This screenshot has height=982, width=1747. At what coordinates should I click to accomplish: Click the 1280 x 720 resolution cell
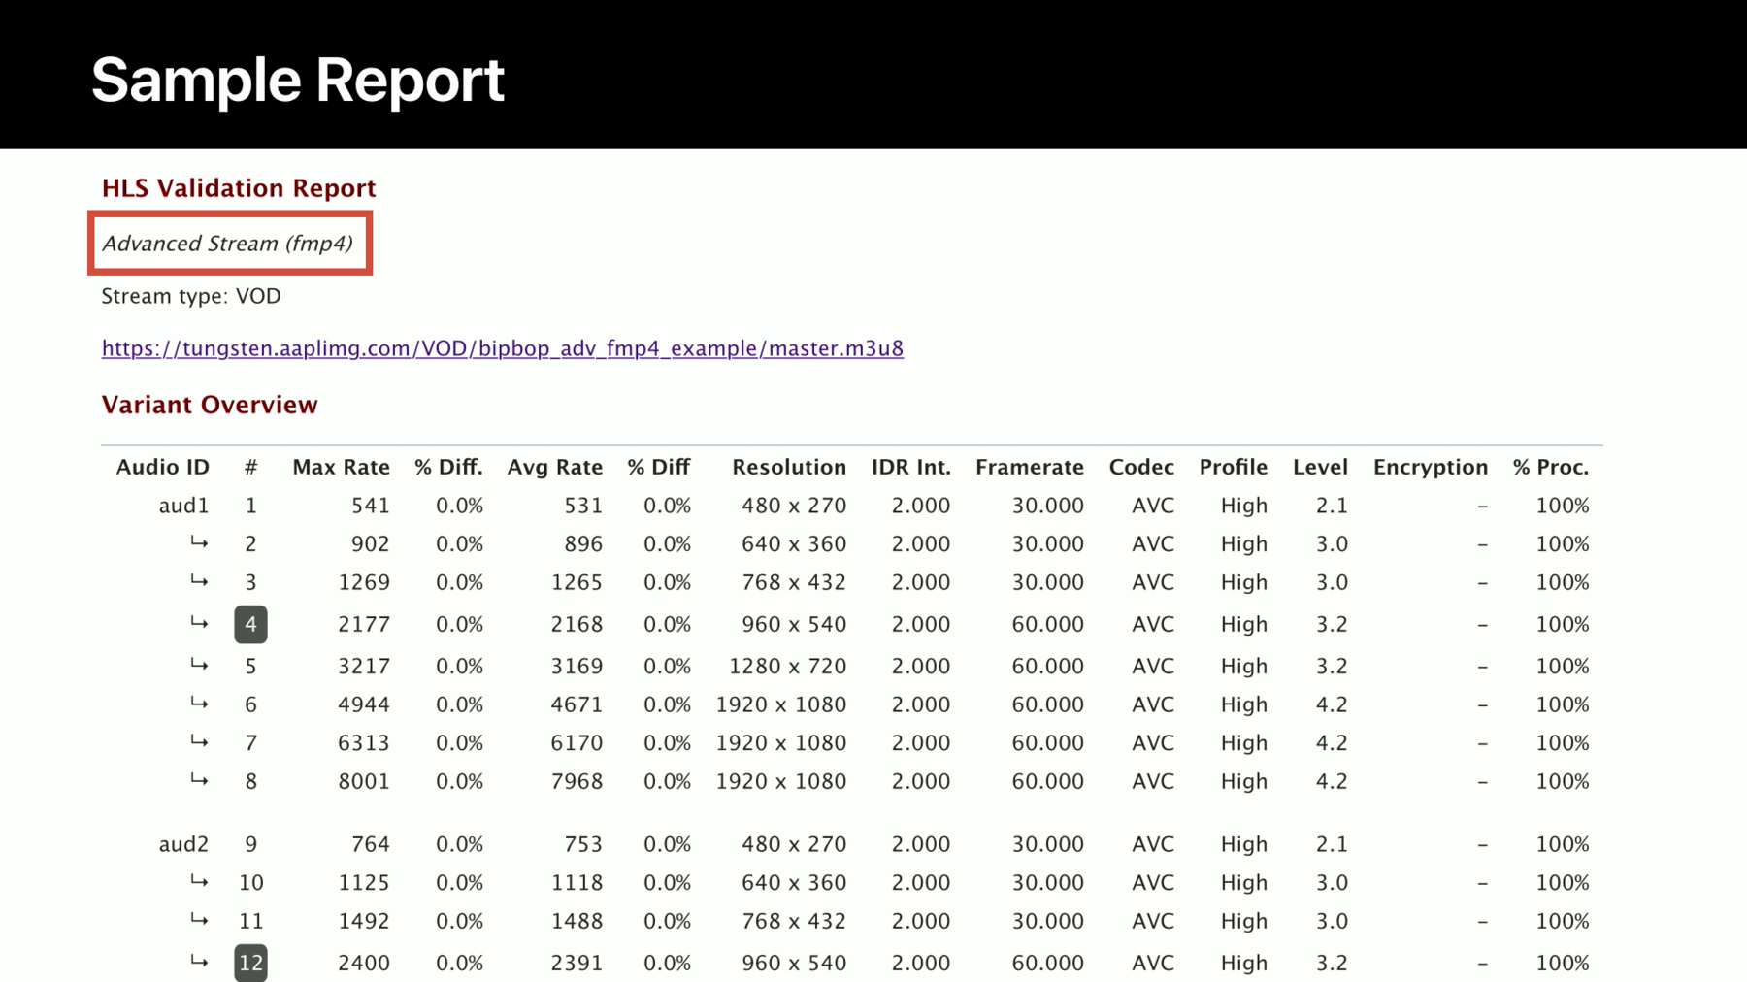787,667
